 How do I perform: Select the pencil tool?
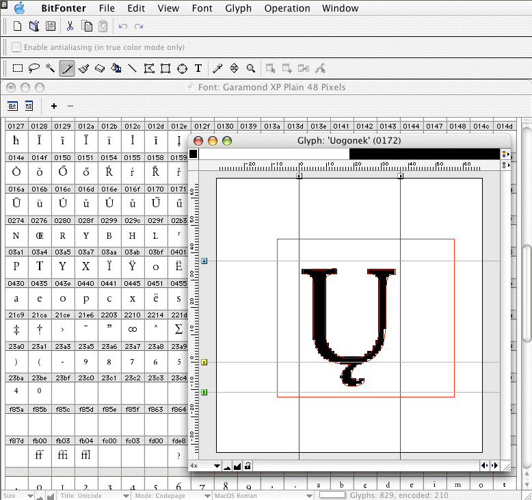tap(67, 68)
